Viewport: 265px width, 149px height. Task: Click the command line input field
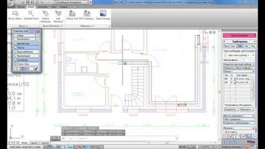click(120, 138)
